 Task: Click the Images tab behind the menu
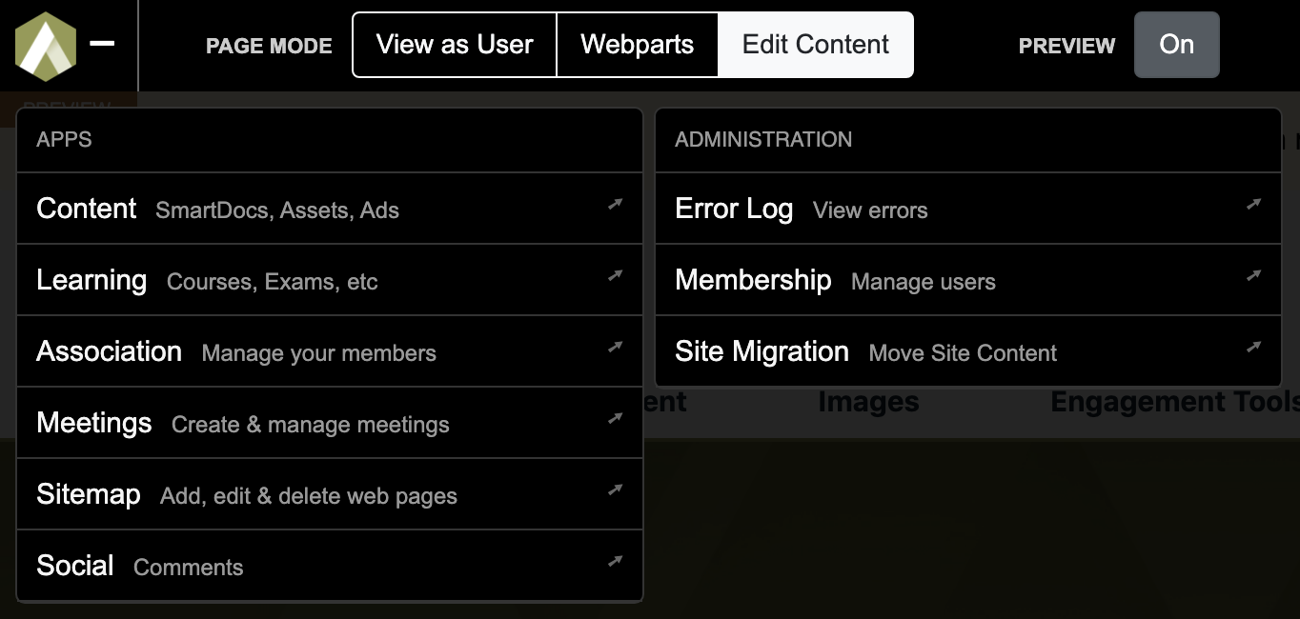point(868,402)
